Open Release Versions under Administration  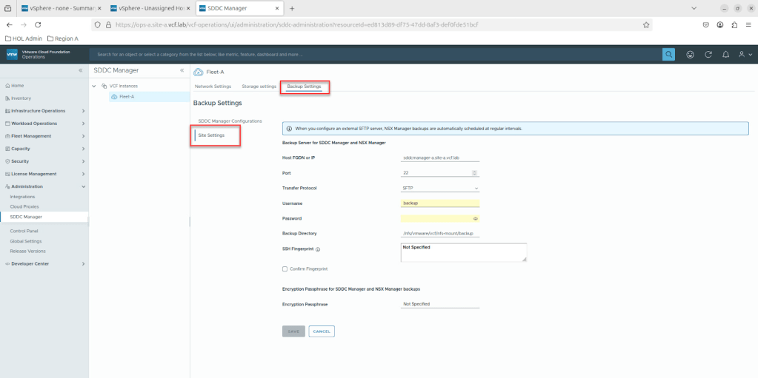[27, 251]
